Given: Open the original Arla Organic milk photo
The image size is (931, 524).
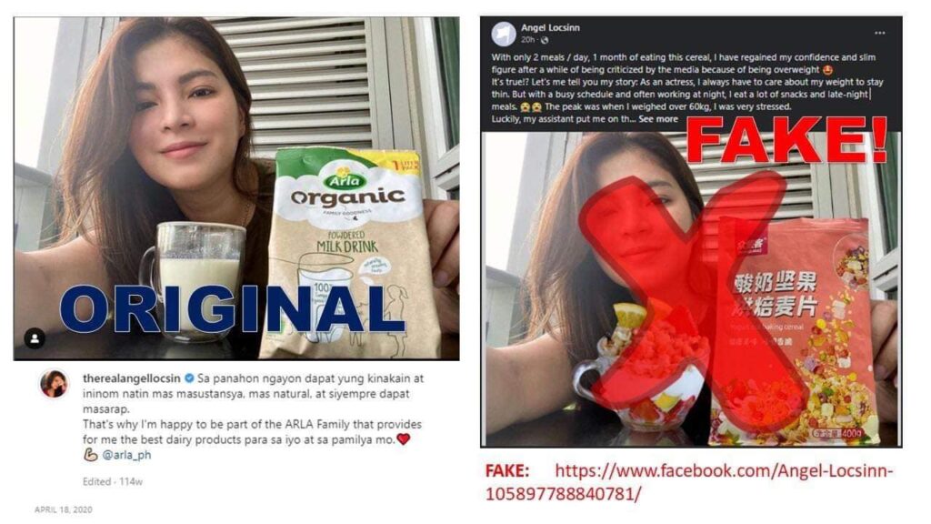Looking at the screenshot, I should coord(236,188).
